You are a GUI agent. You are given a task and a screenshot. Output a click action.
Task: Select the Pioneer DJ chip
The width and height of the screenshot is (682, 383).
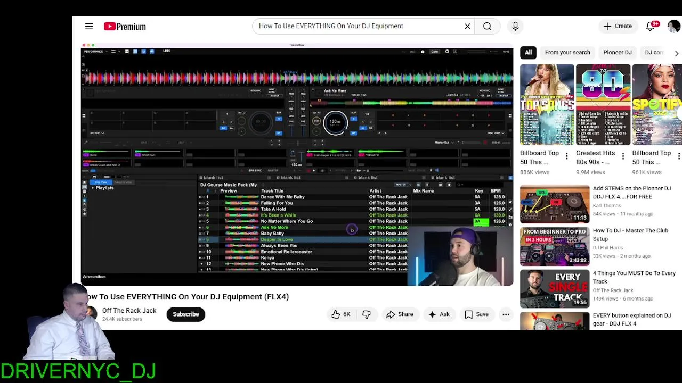[618, 53]
